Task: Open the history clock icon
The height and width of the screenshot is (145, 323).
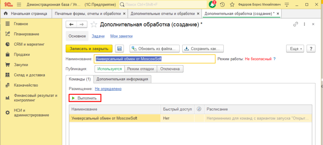Action: click(222, 4)
